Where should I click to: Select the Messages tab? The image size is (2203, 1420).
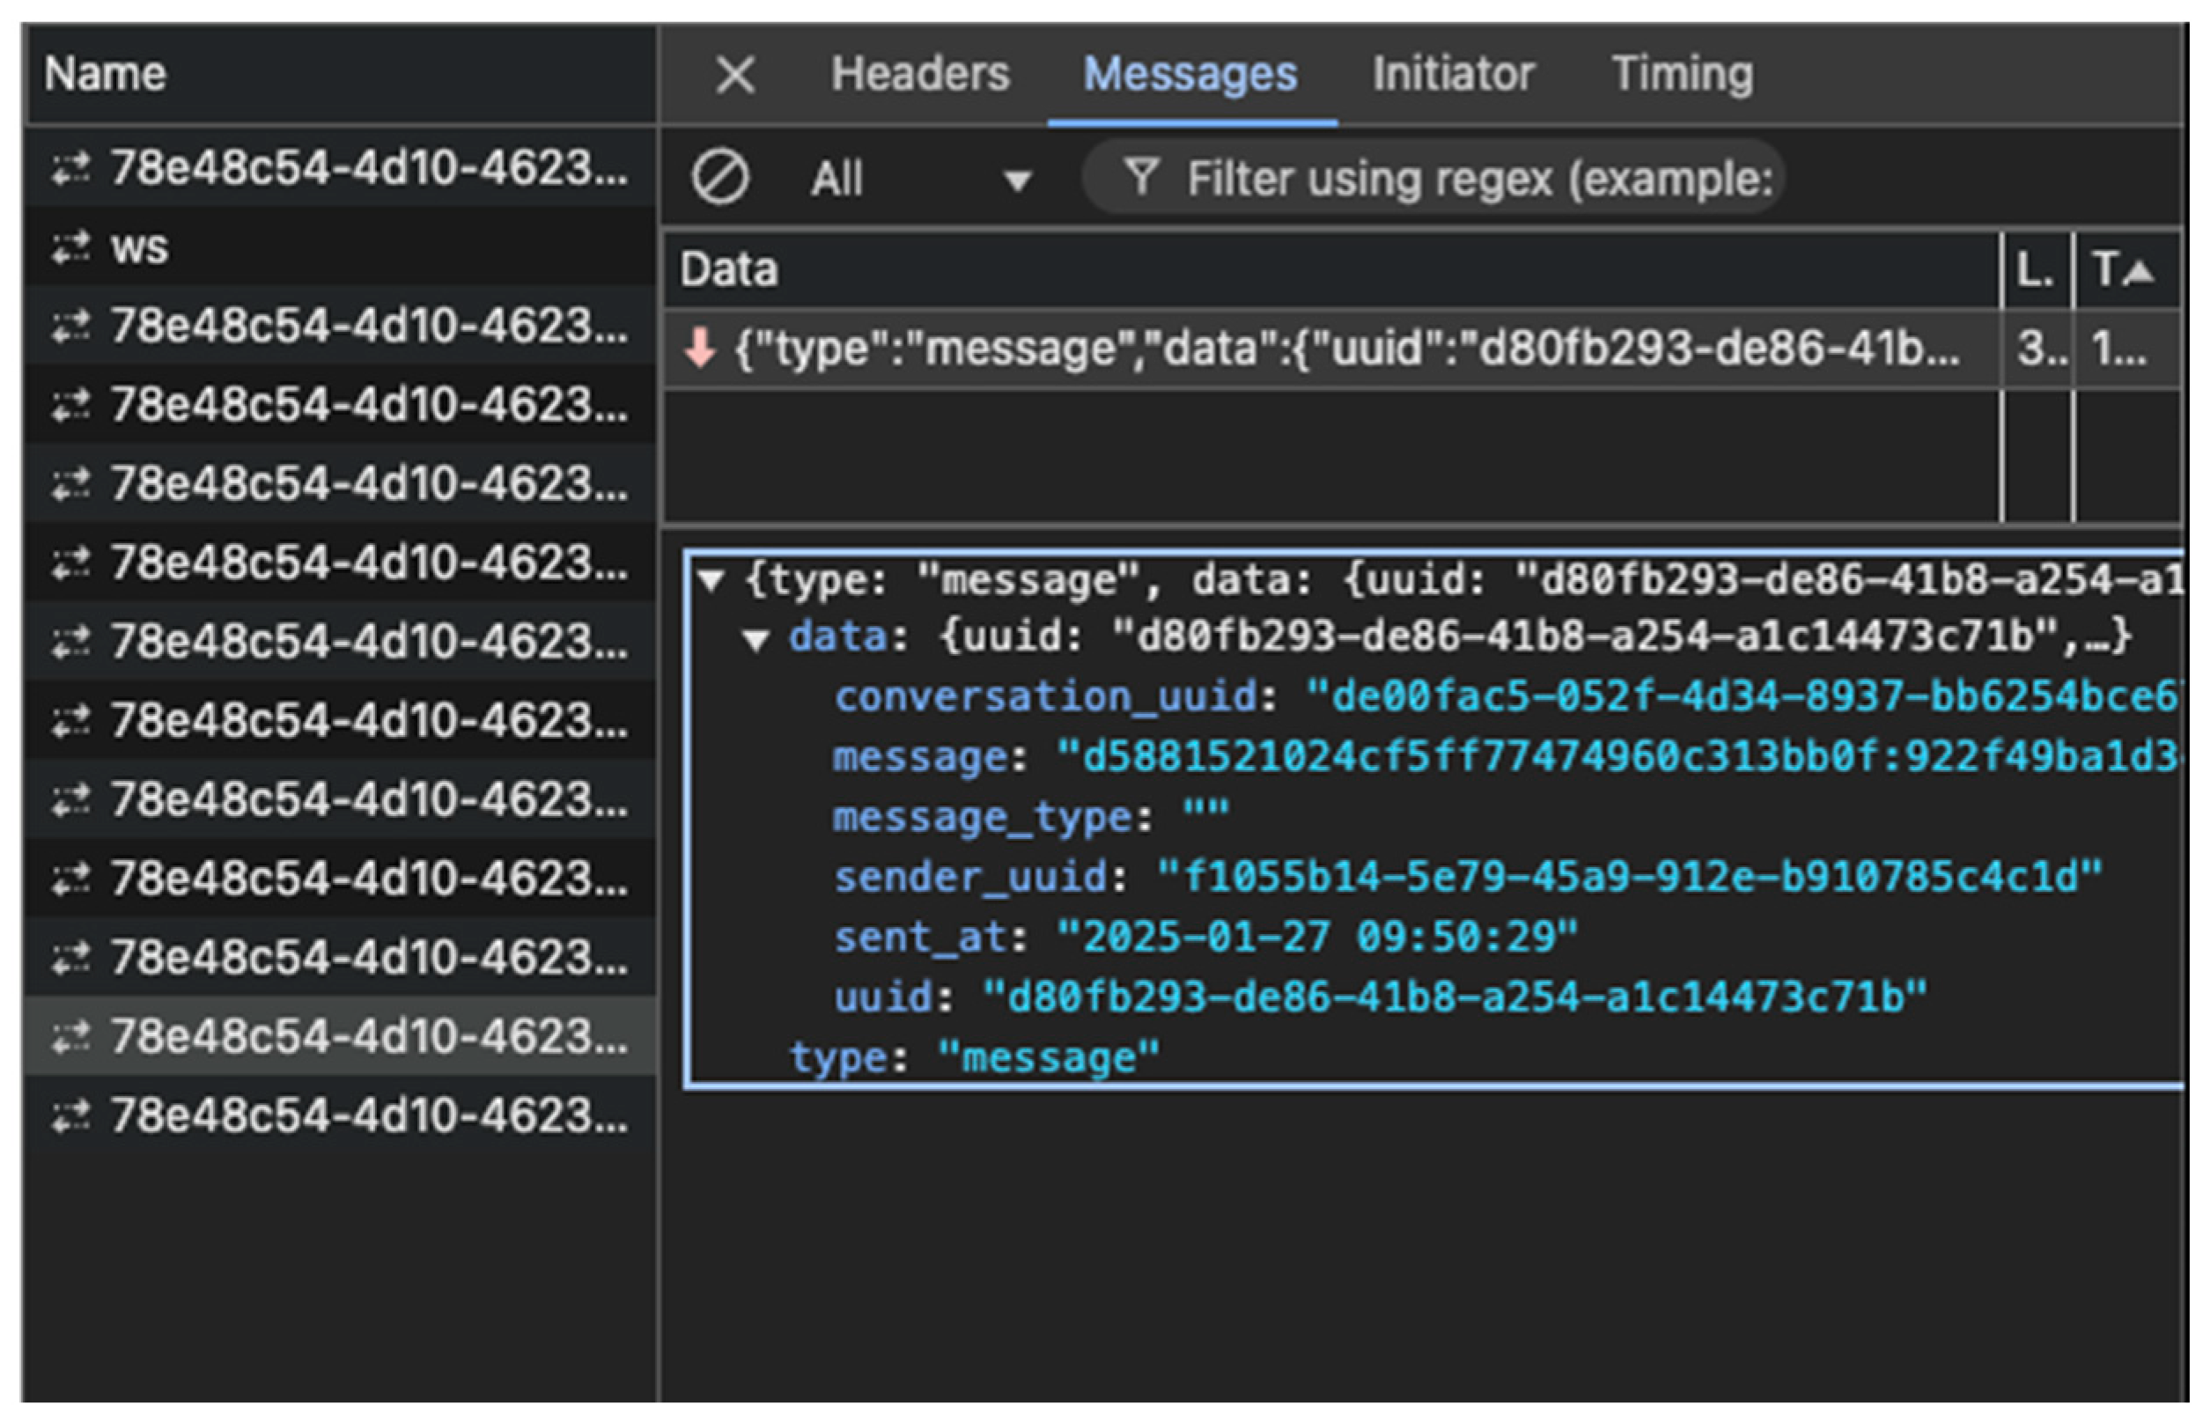[x=1190, y=74]
